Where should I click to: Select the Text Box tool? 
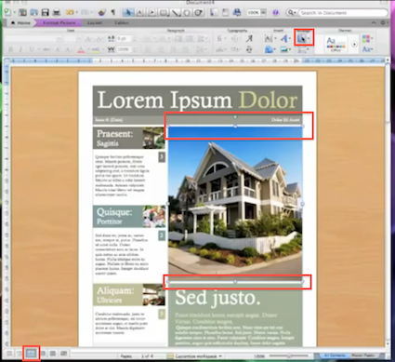pyautogui.click(x=140, y=12)
